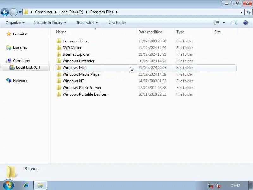Select the Common Files folder icon
The width and height of the screenshot is (253, 190).
[59, 41]
